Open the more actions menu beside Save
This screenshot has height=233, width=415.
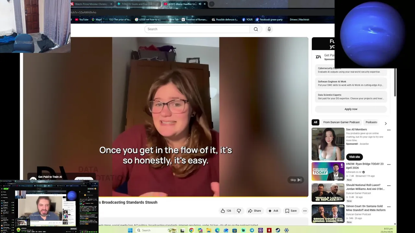(x=305, y=211)
